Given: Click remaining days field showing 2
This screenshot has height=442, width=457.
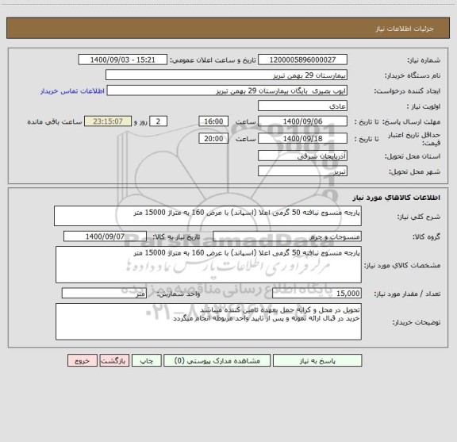Looking at the screenshot, I should [158, 121].
